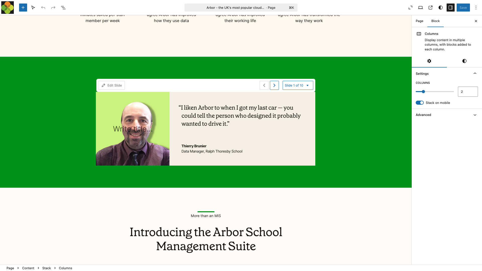Undo the last change
482x271 pixels.
(x=43, y=8)
